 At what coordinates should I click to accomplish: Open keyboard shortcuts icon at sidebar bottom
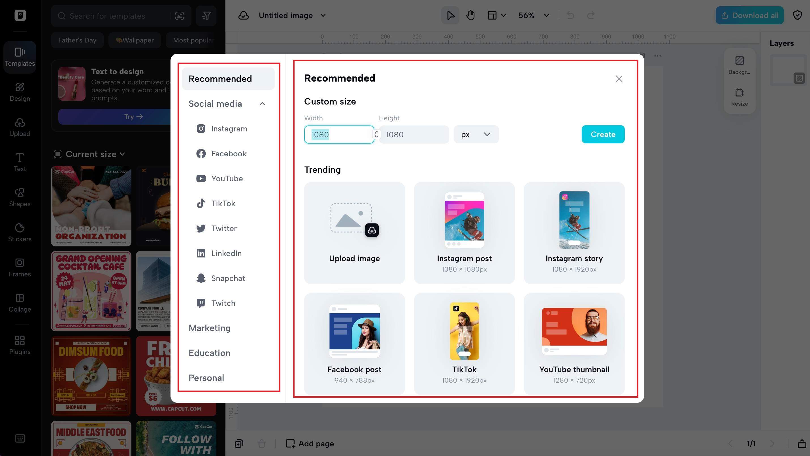tap(20, 438)
